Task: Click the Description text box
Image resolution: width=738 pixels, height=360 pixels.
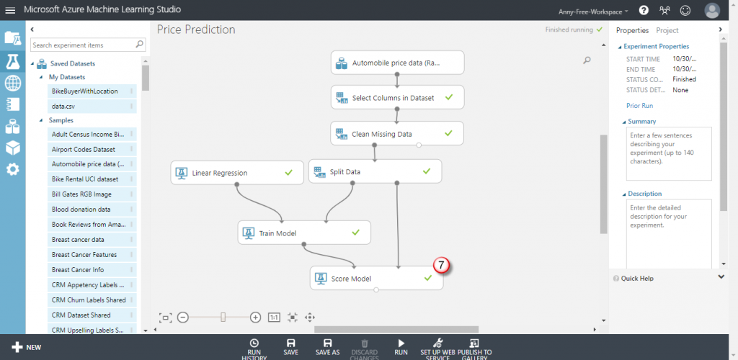Action: [x=669, y=234]
